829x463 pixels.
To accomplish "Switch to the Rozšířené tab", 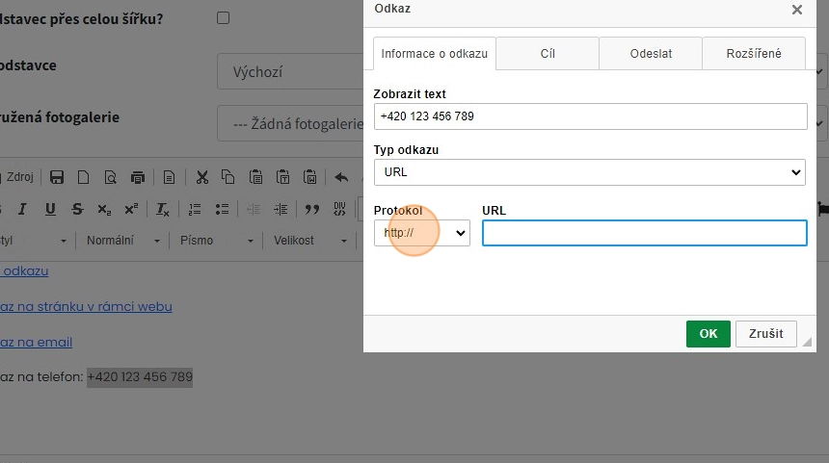I will pos(753,54).
